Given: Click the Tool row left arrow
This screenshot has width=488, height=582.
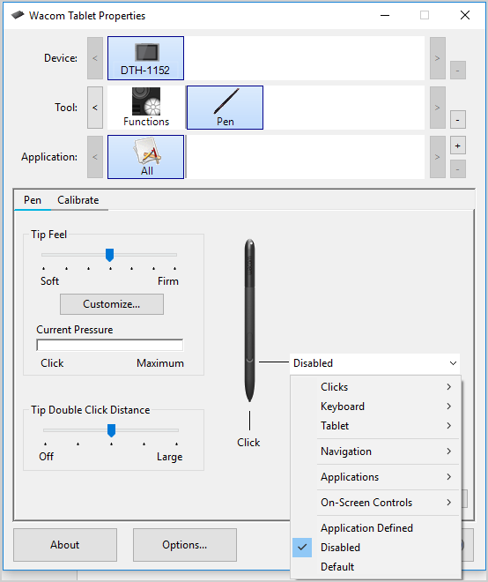Looking at the screenshot, I should tap(95, 108).
